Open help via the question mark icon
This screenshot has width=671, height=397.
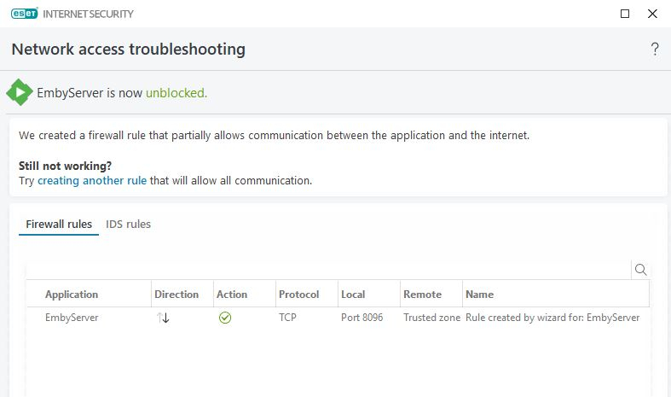655,50
